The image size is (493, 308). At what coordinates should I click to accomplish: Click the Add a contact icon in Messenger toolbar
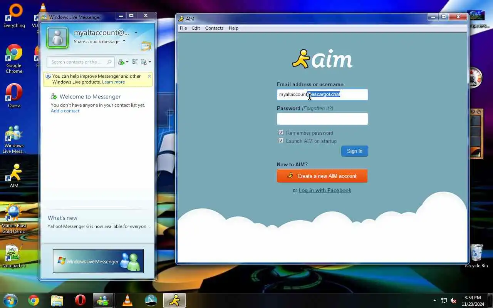pyautogui.click(x=121, y=62)
